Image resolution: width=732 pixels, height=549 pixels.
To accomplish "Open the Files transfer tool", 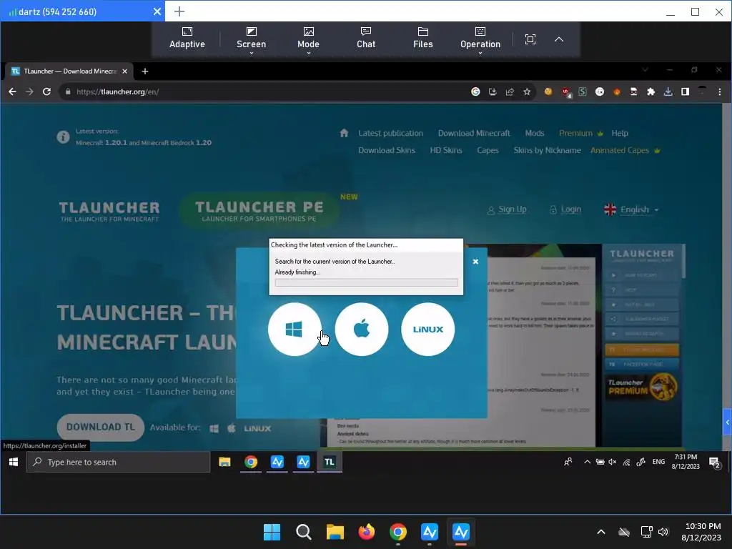I will pos(422,39).
